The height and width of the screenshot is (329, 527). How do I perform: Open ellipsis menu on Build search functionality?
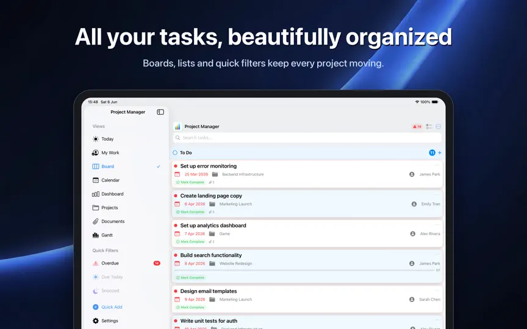(437, 254)
